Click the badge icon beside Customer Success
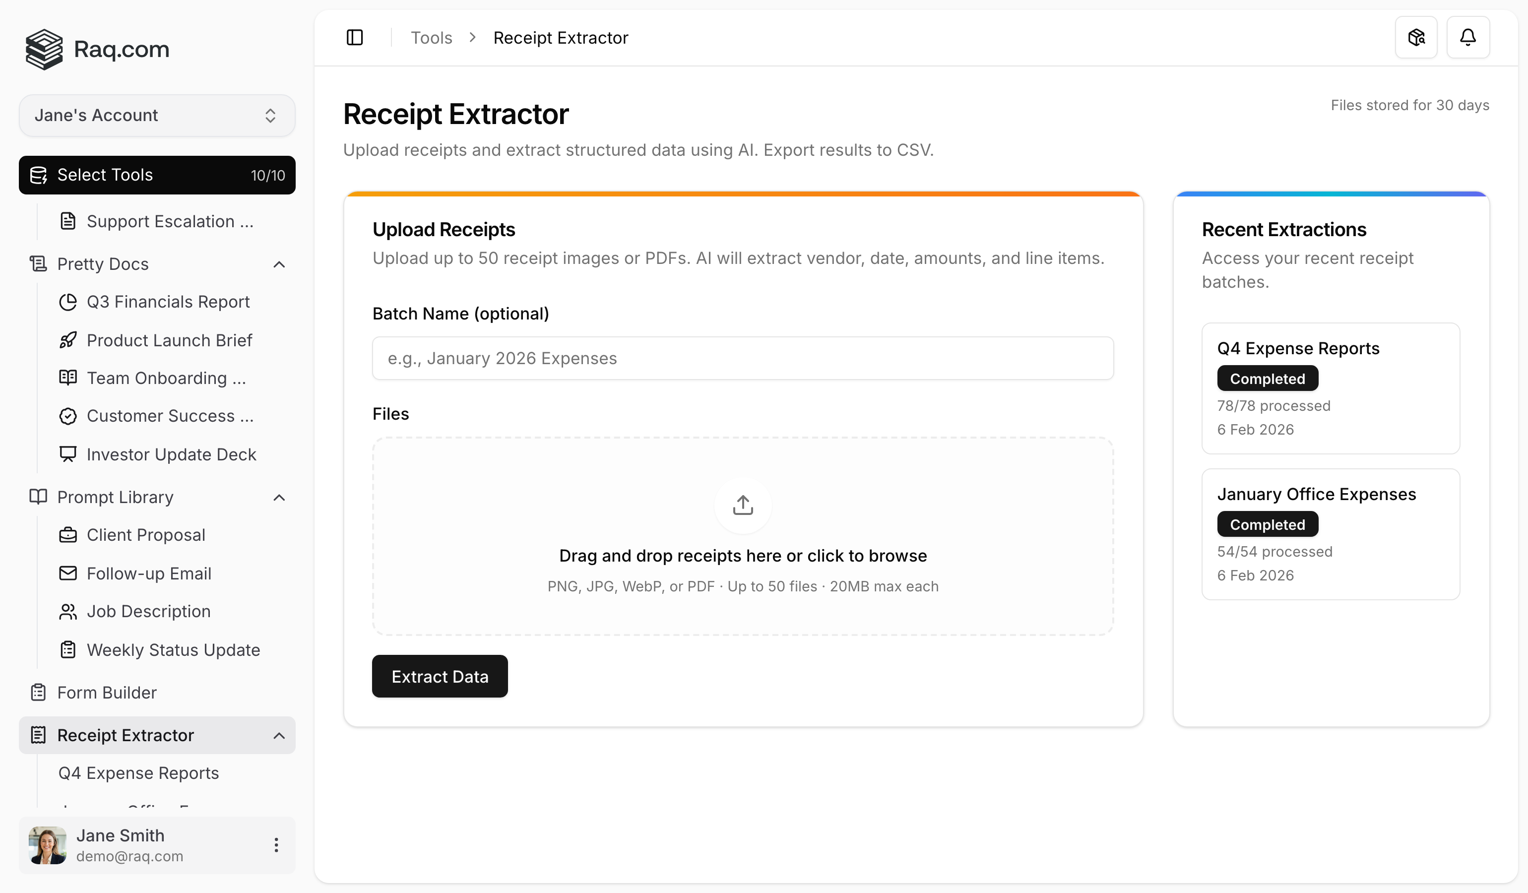 [68, 416]
